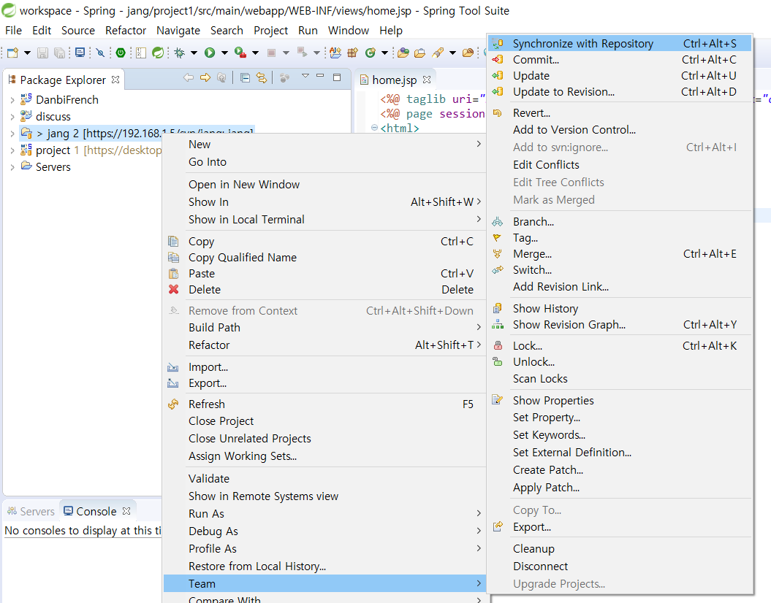This screenshot has width=771, height=603.
Task: Close the Console view tab
Action: pyautogui.click(x=126, y=511)
